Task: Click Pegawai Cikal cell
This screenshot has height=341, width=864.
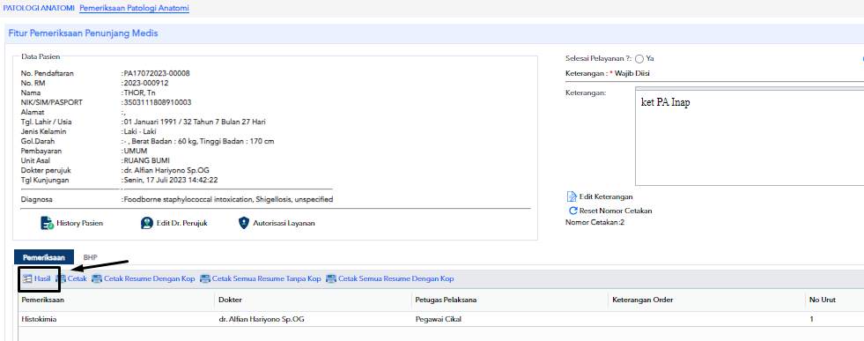Action: click(x=439, y=319)
